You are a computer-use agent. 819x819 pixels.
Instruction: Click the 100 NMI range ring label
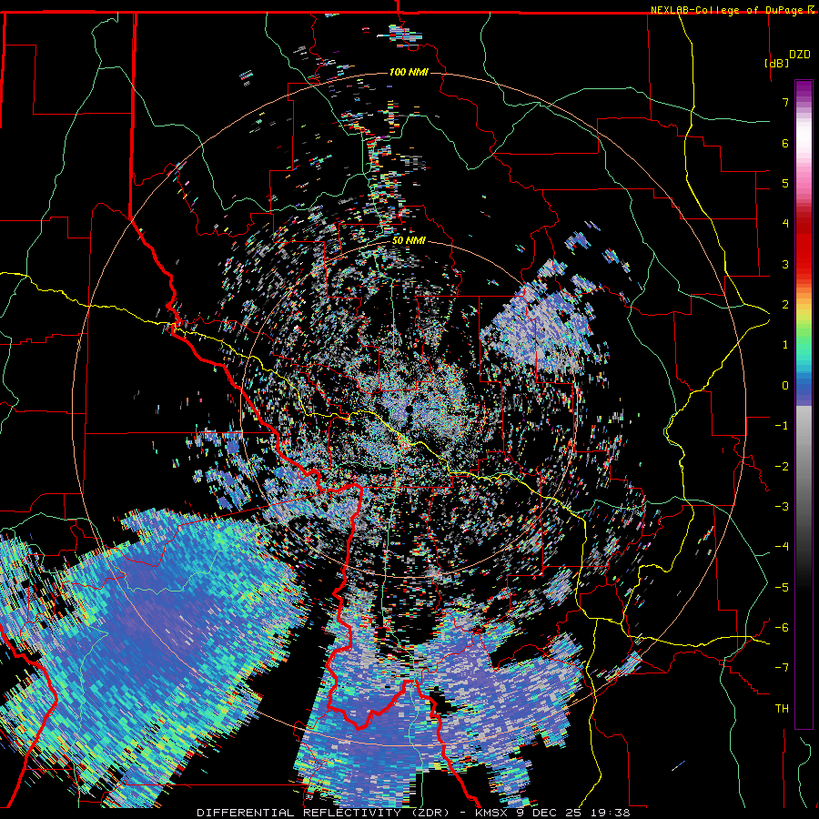[409, 72]
